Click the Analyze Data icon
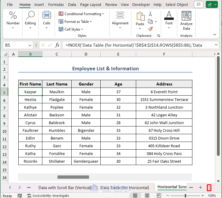This screenshot has width=222, height=198. [186, 16]
